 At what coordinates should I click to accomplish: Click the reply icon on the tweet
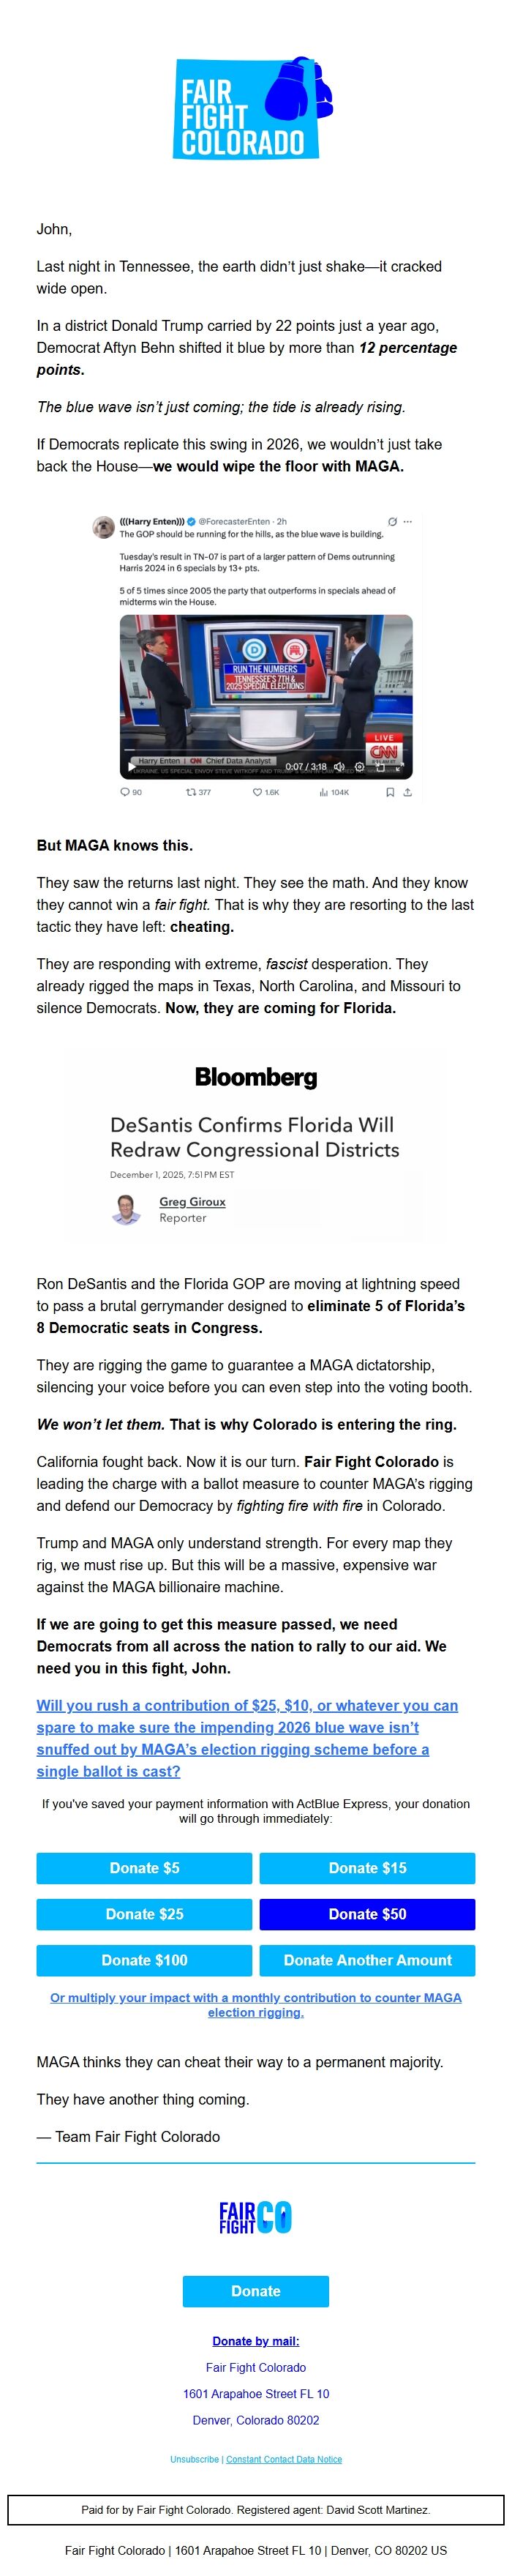click(124, 792)
